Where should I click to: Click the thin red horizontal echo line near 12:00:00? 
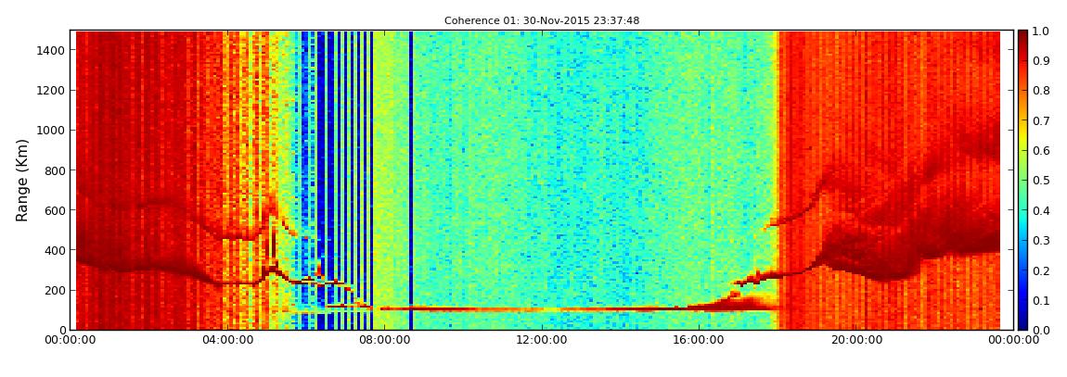(543, 309)
